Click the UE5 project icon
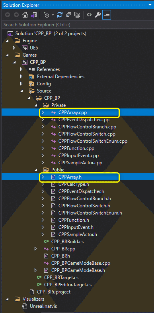This screenshot has width=154, height=313. [25, 48]
